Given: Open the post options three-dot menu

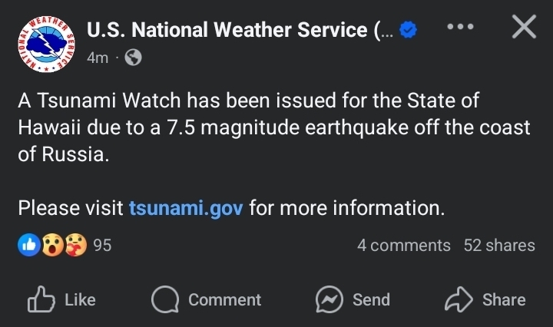Looking at the screenshot, I should click(461, 26).
